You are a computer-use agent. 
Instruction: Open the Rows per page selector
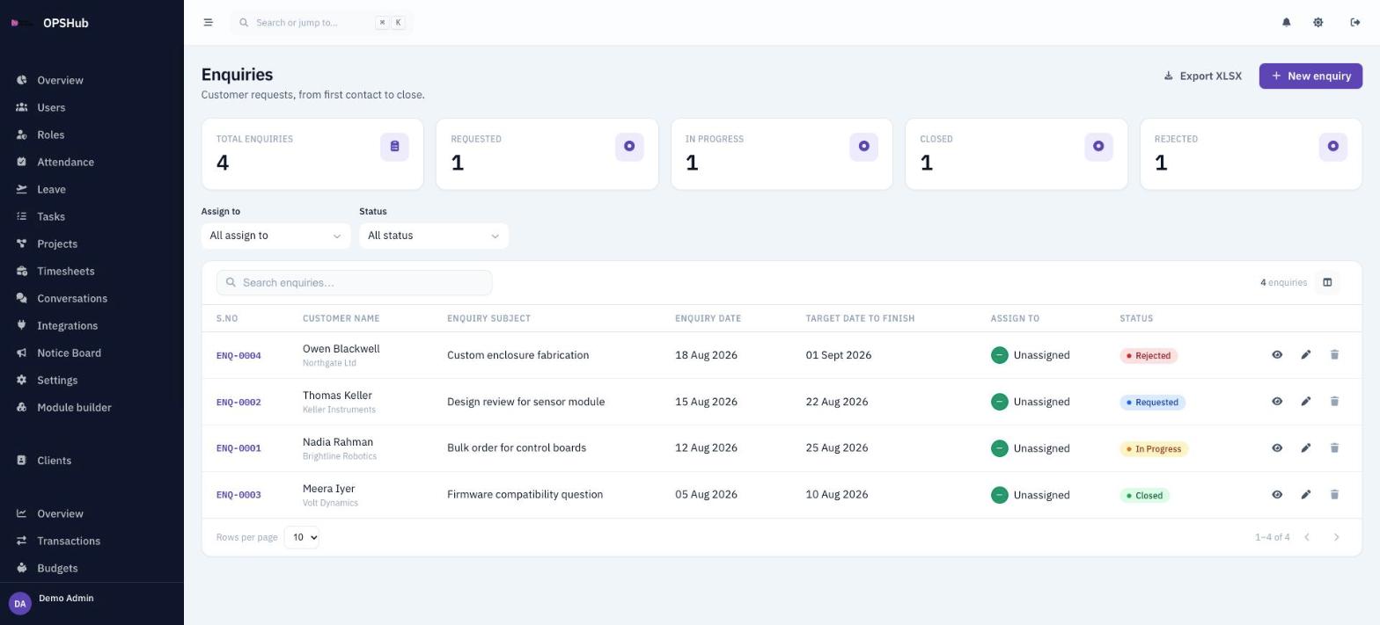coord(301,537)
